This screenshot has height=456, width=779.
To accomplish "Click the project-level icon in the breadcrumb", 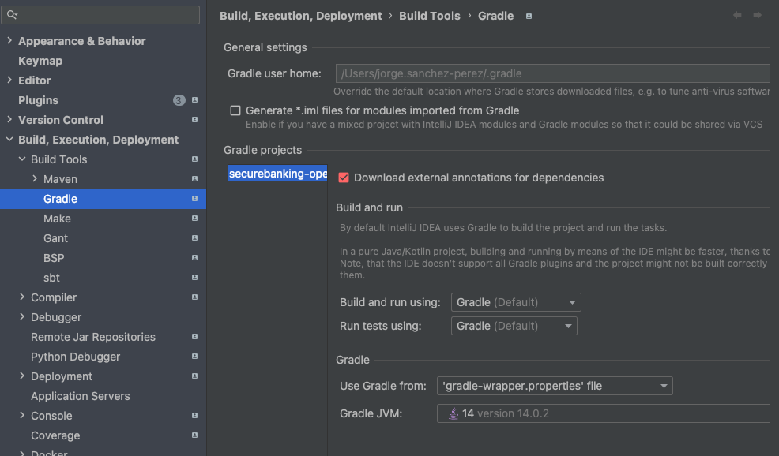I will coord(529,17).
